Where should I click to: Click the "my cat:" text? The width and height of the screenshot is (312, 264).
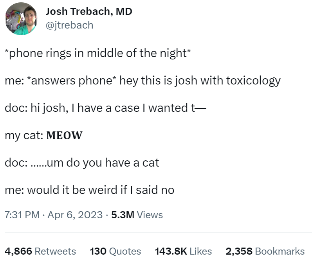click(x=23, y=135)
